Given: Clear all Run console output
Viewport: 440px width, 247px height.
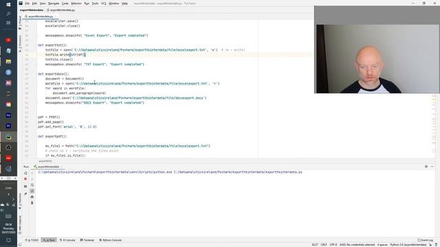Looking at the screenshot, I should (x=32, y=203).
